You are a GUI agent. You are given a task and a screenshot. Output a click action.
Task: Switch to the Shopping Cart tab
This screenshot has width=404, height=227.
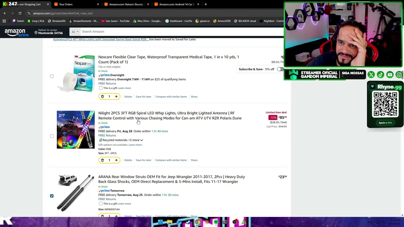tap(25, 4)
